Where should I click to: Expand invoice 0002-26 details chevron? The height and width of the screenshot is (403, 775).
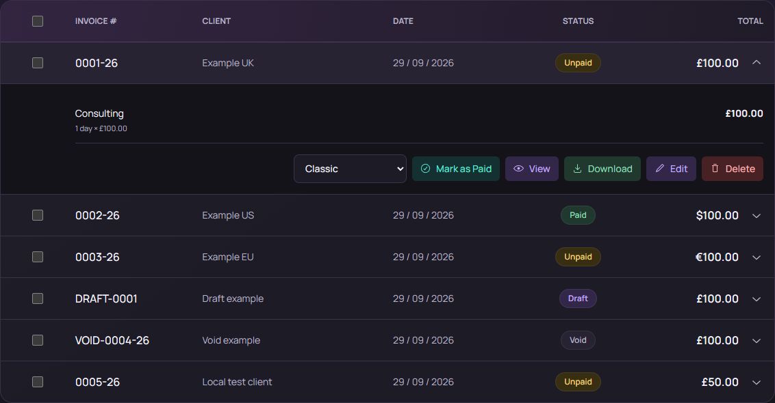757,216
